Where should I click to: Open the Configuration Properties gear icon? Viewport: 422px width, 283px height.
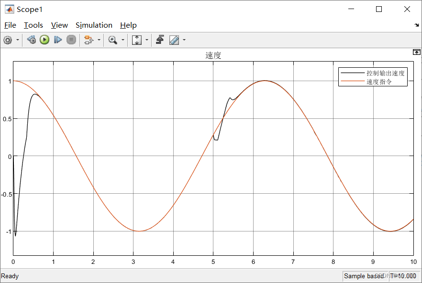click(8, 40)
